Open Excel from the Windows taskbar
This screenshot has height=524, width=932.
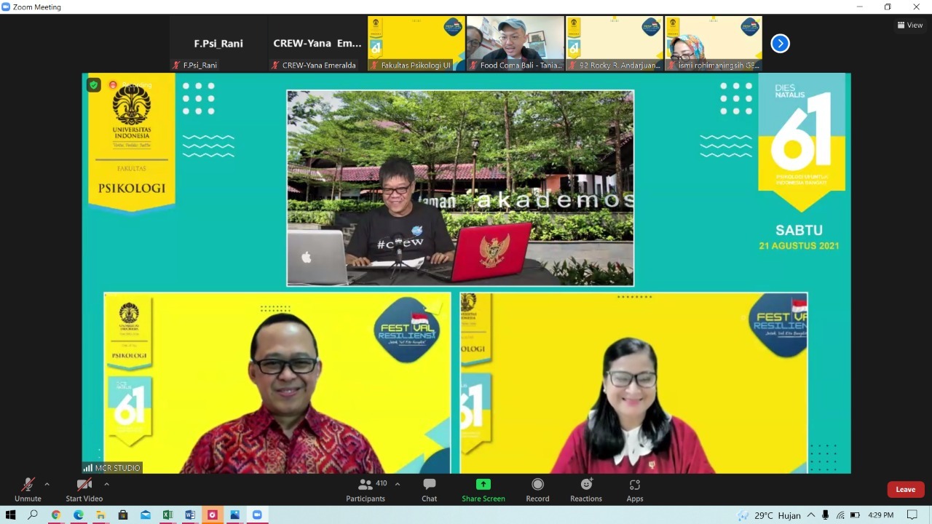(167, 515)
